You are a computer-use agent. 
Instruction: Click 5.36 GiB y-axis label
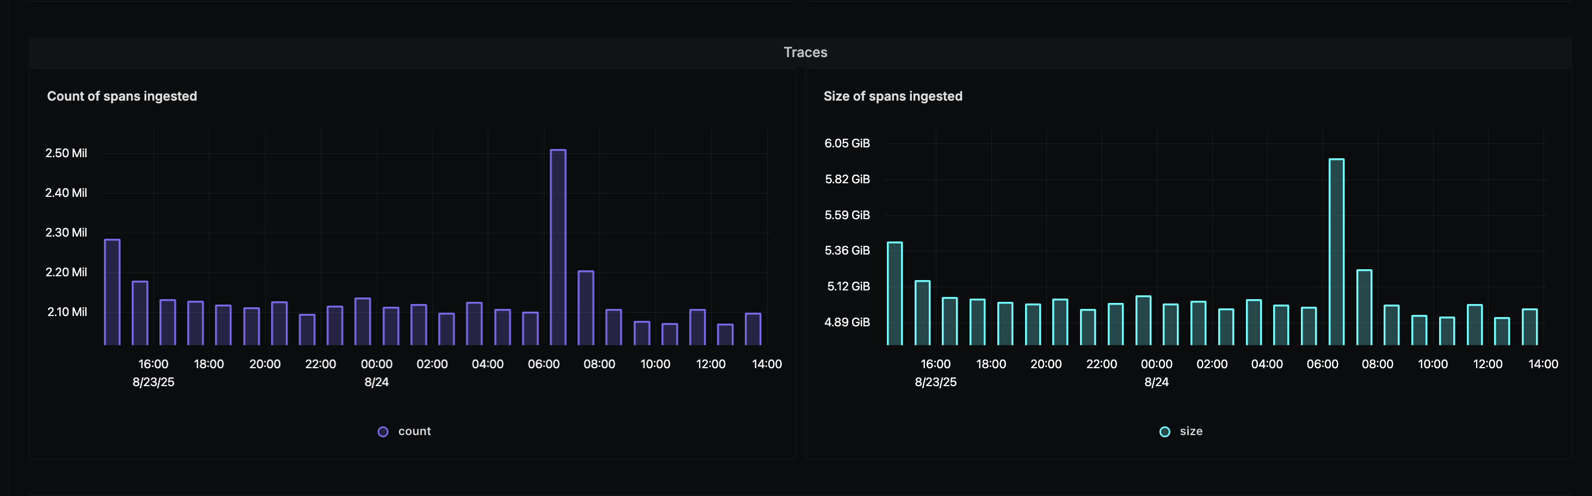847,250
